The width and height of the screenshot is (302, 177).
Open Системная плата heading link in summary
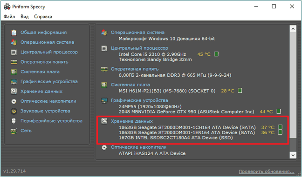coord(130,85)
